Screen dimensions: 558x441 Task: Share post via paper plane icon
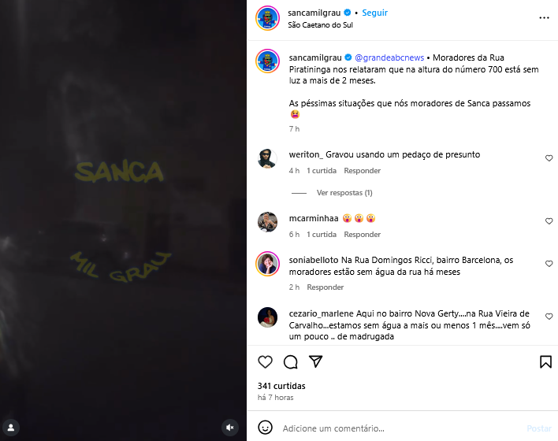click(316, 361)
